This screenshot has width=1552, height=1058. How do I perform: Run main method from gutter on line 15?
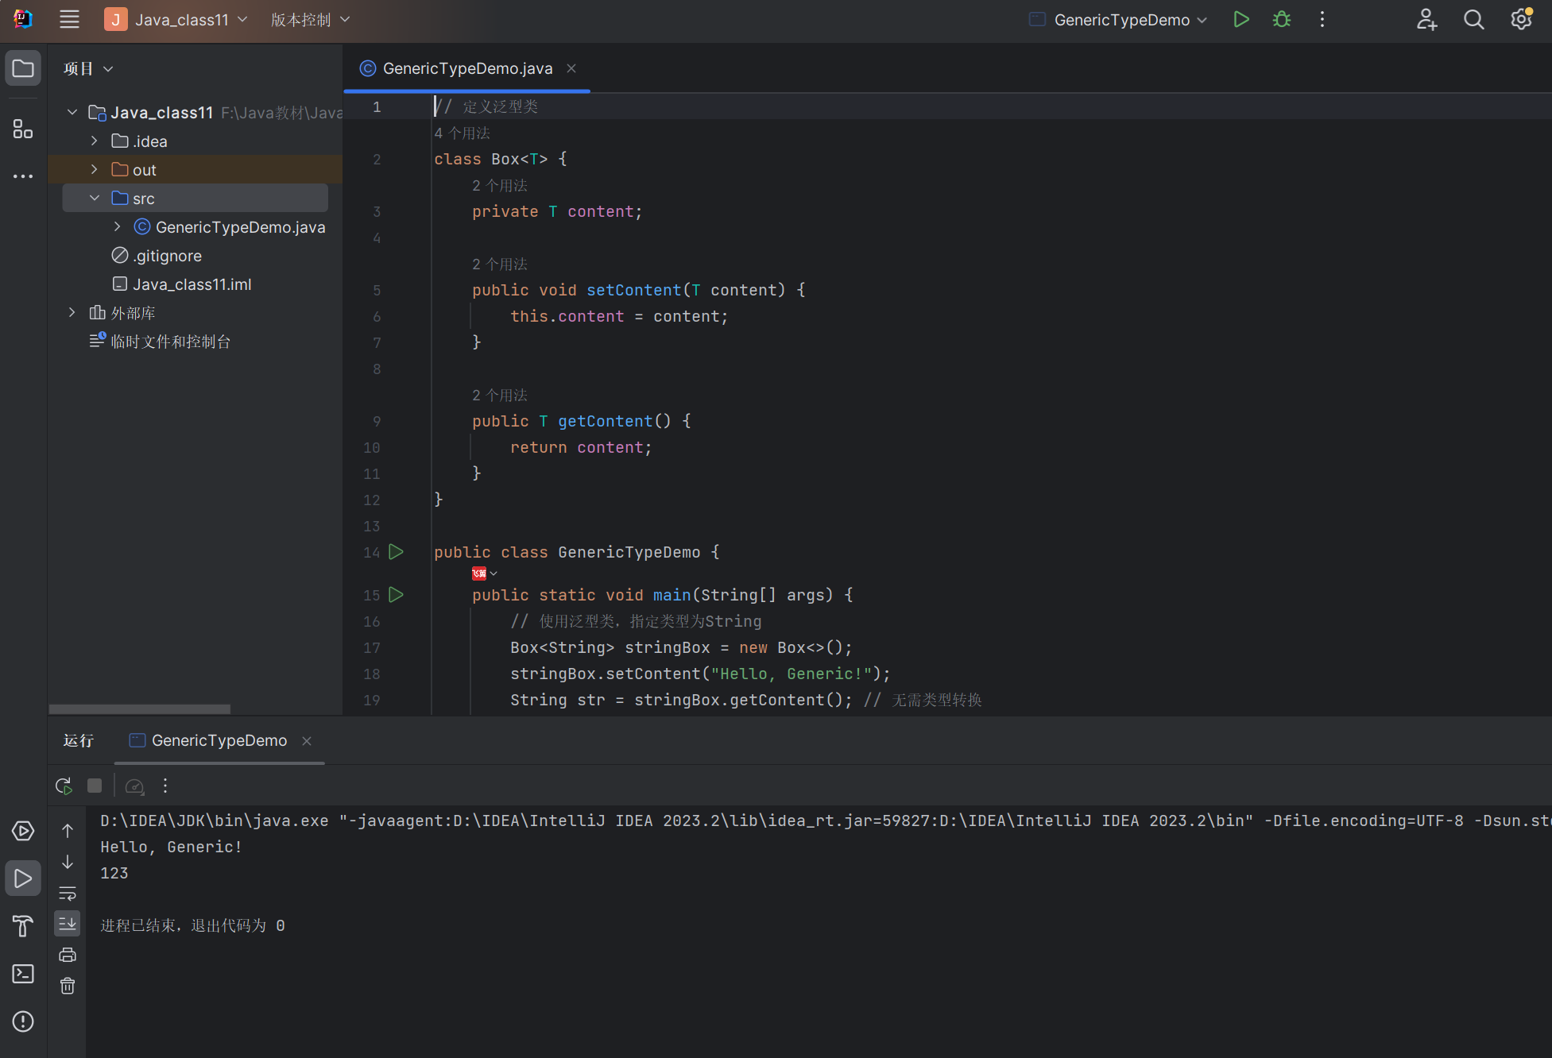pyautogui.click(x=396, y=594)
